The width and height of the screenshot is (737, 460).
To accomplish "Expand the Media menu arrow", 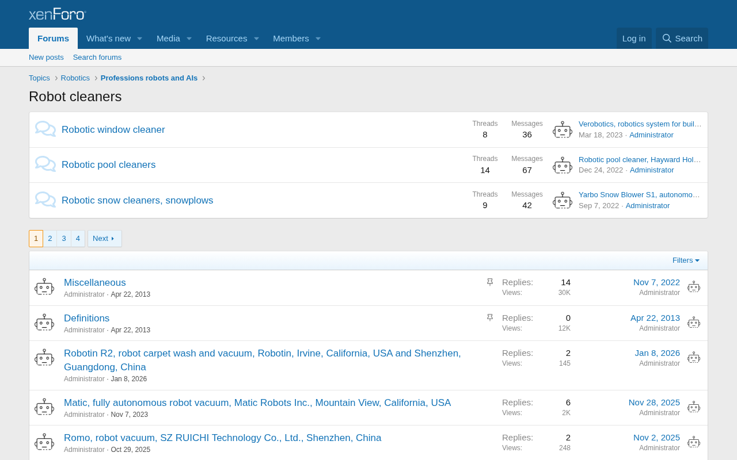I will tap(189, 39).
